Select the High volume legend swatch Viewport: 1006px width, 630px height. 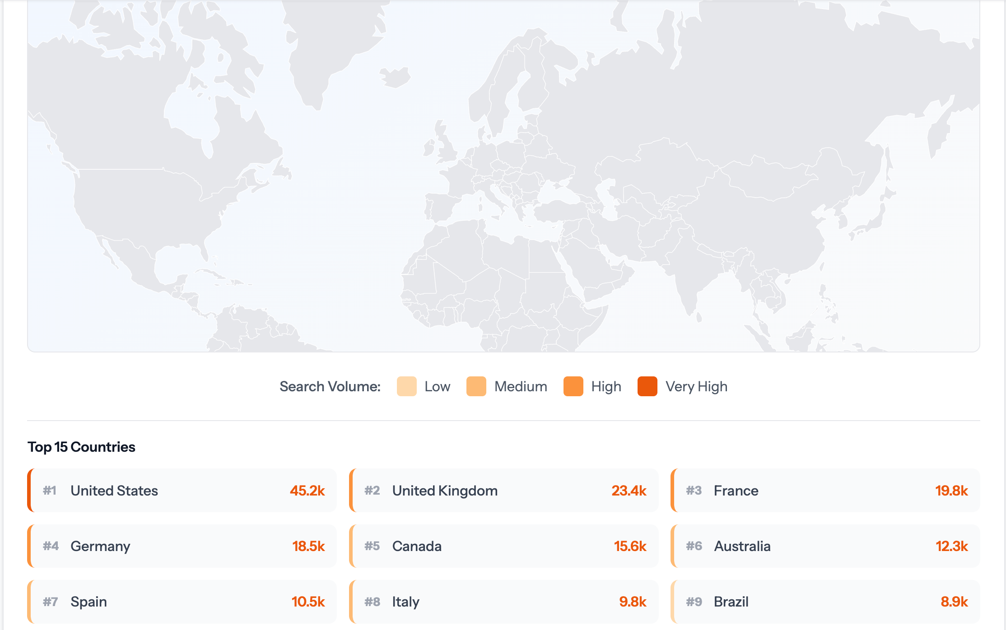tap(573, 386)
